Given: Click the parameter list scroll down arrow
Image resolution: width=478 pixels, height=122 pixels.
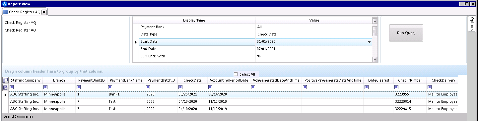Looking at the screenshot, I should coord(375,60).
